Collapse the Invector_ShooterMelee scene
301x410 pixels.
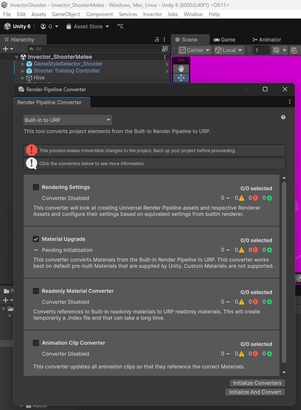click(x=17, y=57)
